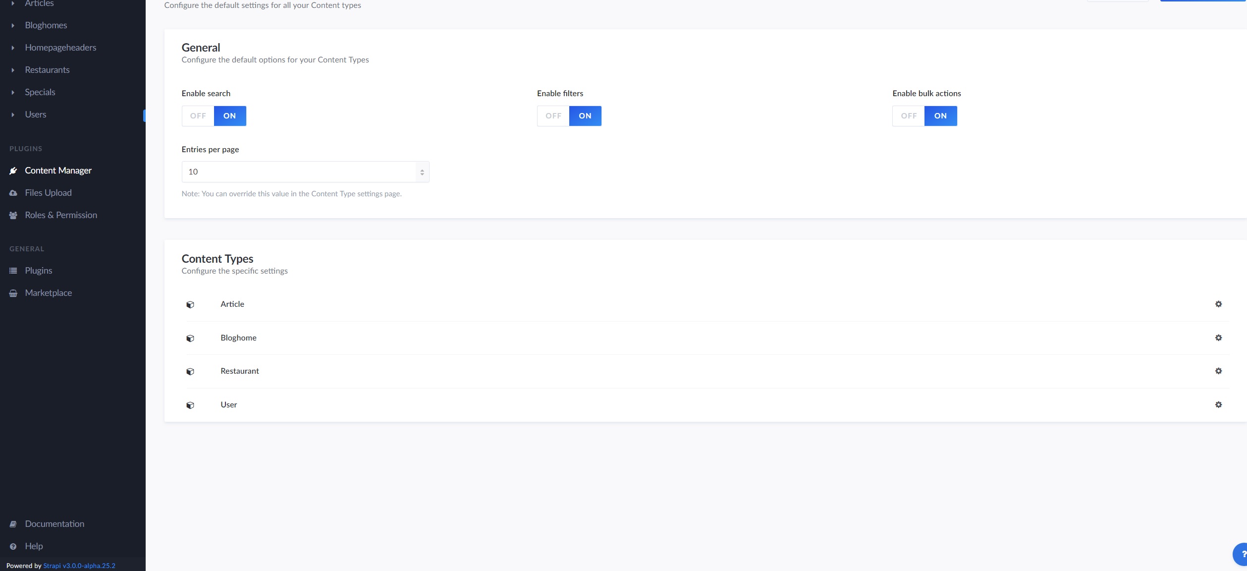Open the Strapi v3.0.0-alpha.25.2 link

point(78,566)
